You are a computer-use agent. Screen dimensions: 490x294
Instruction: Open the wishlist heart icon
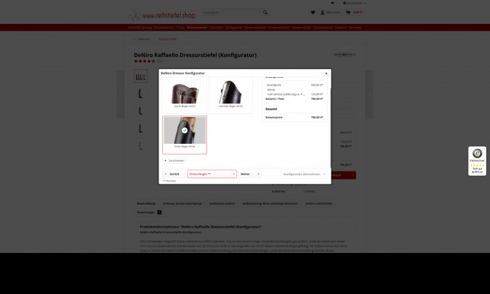(313, 12)
